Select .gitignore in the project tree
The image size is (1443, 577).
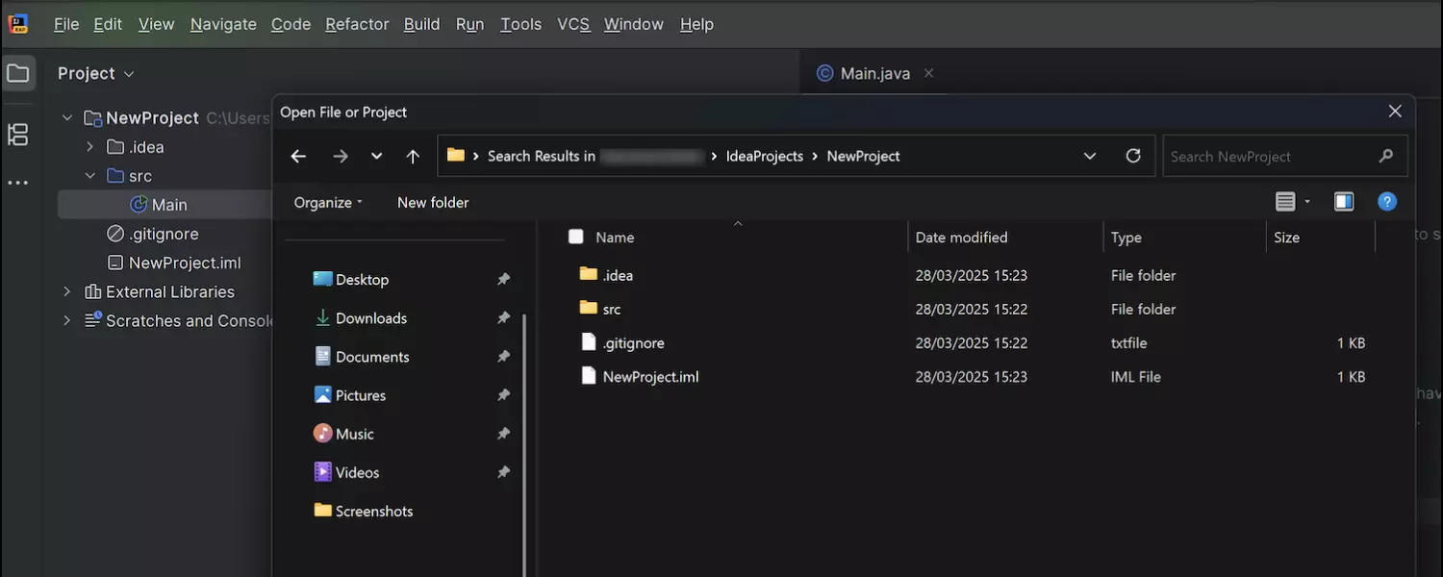coord(165,234)
